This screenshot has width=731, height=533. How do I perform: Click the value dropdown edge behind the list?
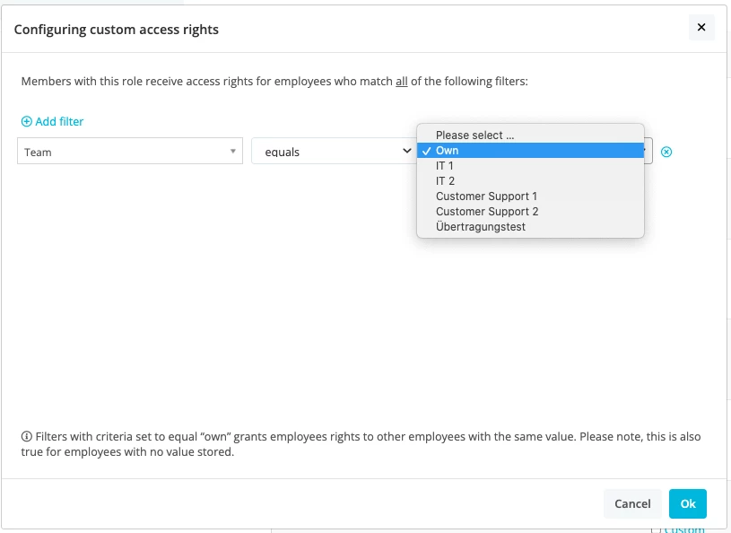coord(648,151)
